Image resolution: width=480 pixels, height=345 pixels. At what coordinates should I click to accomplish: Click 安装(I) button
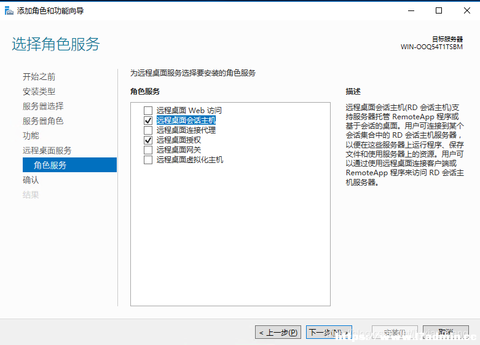(395, 332)
